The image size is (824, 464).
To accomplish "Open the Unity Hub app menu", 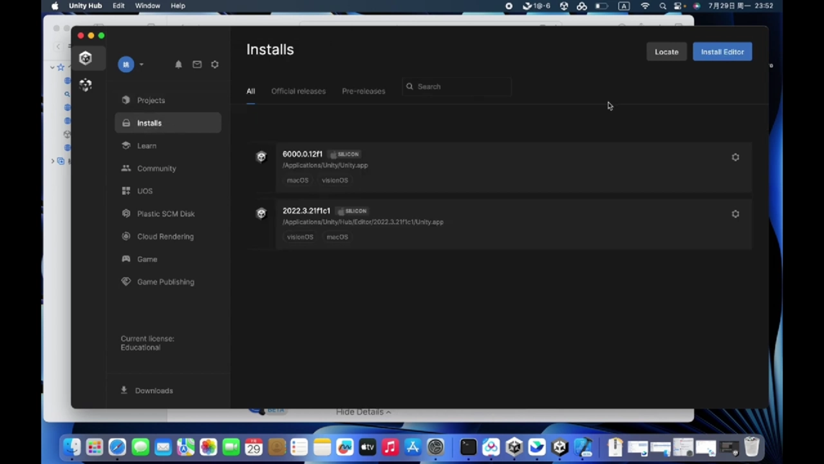I will 86,6.
